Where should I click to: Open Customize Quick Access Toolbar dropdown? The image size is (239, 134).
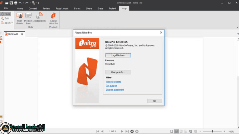[39, 3]
